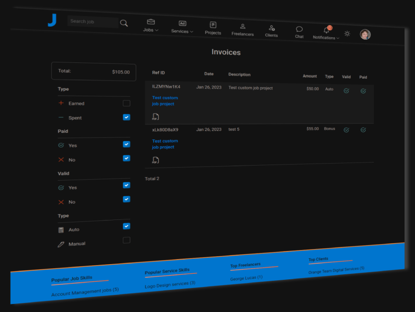415x312 pixels.
Task: Expand the Notifications dropdown chevron
Action: tap(338, 38)
